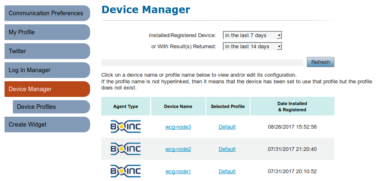Open the wcg-node3 device link
This screenshot has width=377, height=181.
coord(178,127)
